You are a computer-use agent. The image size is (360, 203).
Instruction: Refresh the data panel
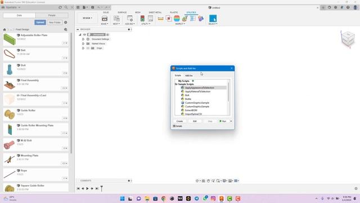[x=60, y=7]
